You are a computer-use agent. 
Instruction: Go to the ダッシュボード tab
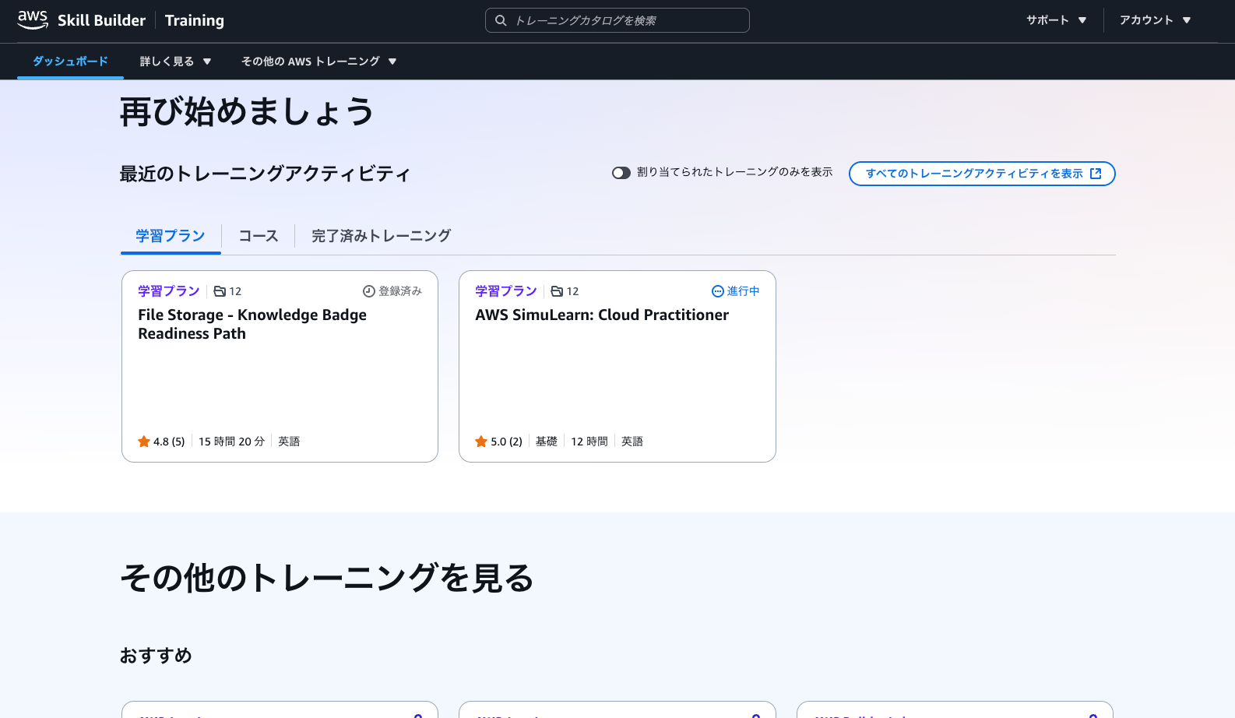coord(70,62)
